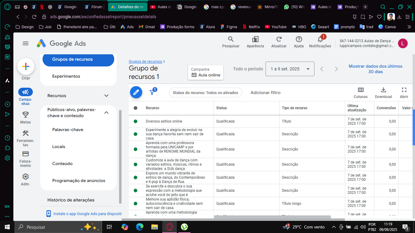The height and width of the screenshot is (233, 415).
Task: Show more bookmarks chevron
Action: click(409, 27)
